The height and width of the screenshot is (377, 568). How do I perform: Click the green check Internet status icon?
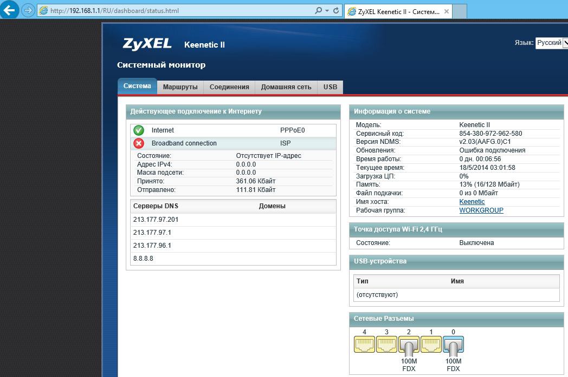(139, 130)
